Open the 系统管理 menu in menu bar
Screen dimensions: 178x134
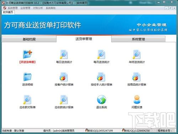click(13, 8)
